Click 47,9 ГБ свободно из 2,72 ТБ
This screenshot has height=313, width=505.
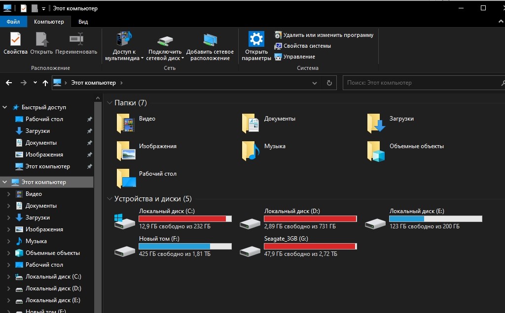(x=300, y=254)
